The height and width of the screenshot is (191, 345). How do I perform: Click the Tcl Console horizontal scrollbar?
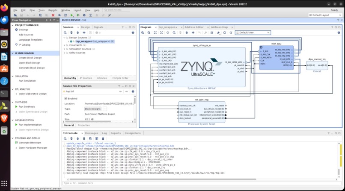pyautogui.click(x=163, y=179)
